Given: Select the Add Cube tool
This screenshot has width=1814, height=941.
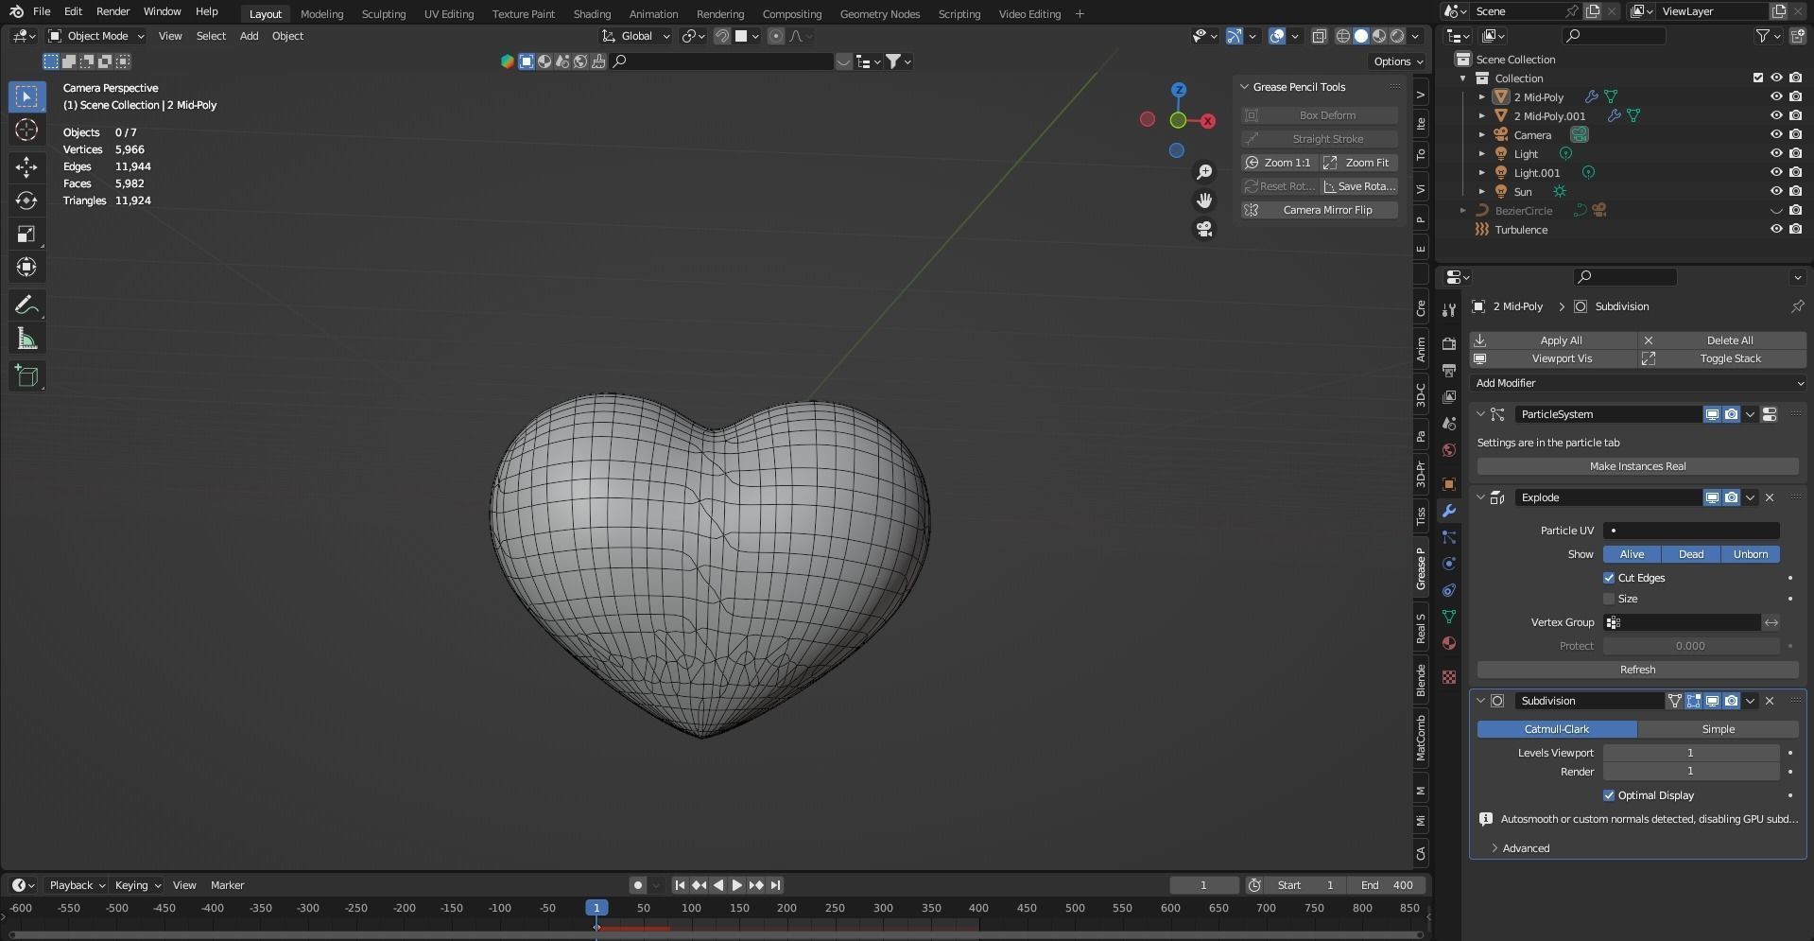Looking at the screenshot, I should click(26, 375).
